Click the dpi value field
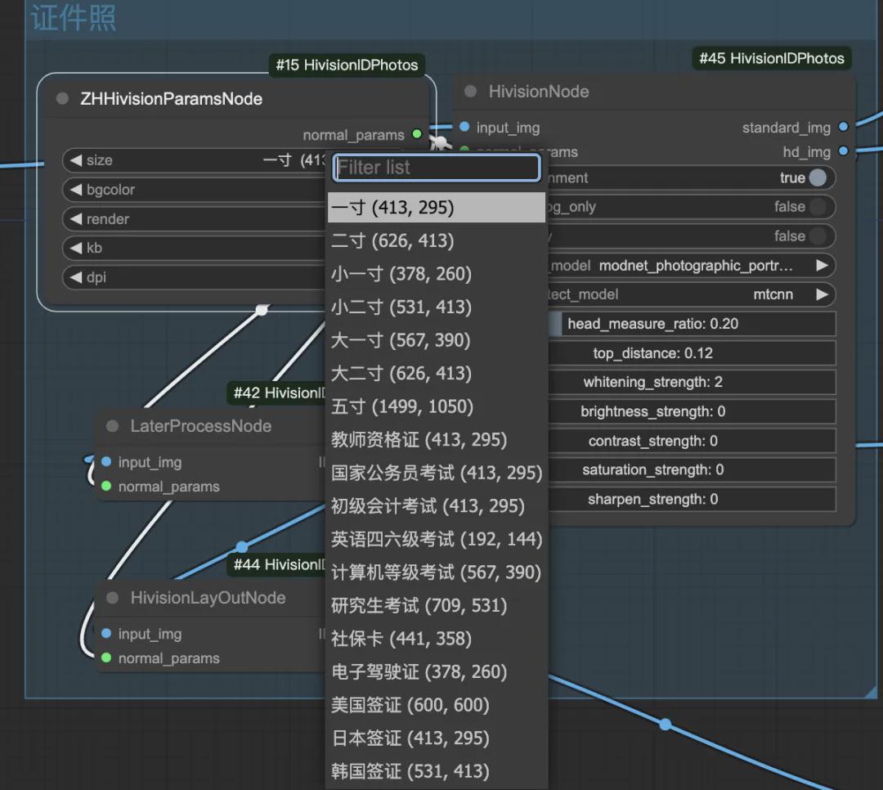The width and height of the screenshot is (883, 790). (195, 276)
